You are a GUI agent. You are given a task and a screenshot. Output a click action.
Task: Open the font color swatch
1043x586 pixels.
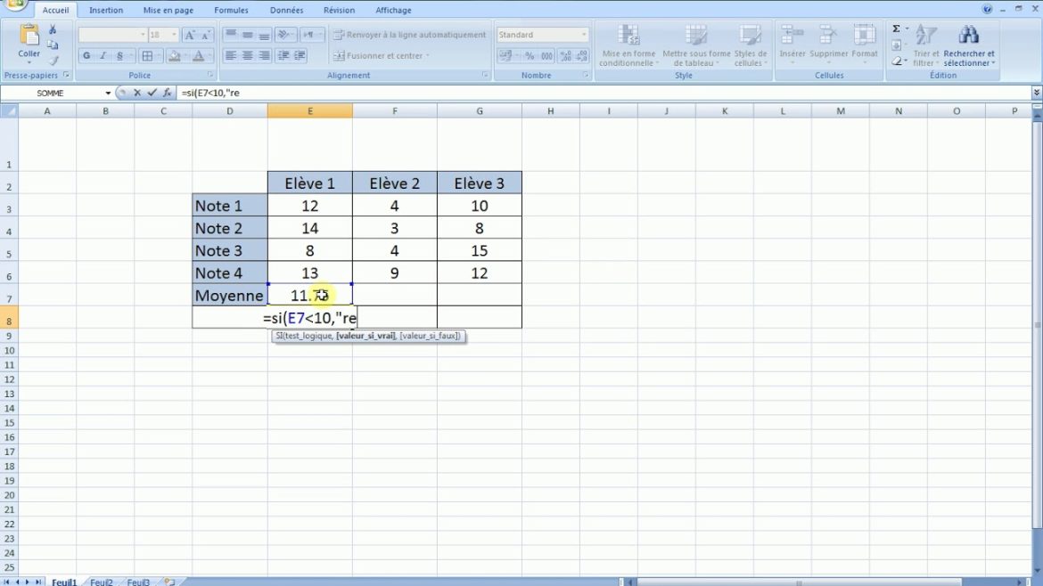(x=198, y=55)
